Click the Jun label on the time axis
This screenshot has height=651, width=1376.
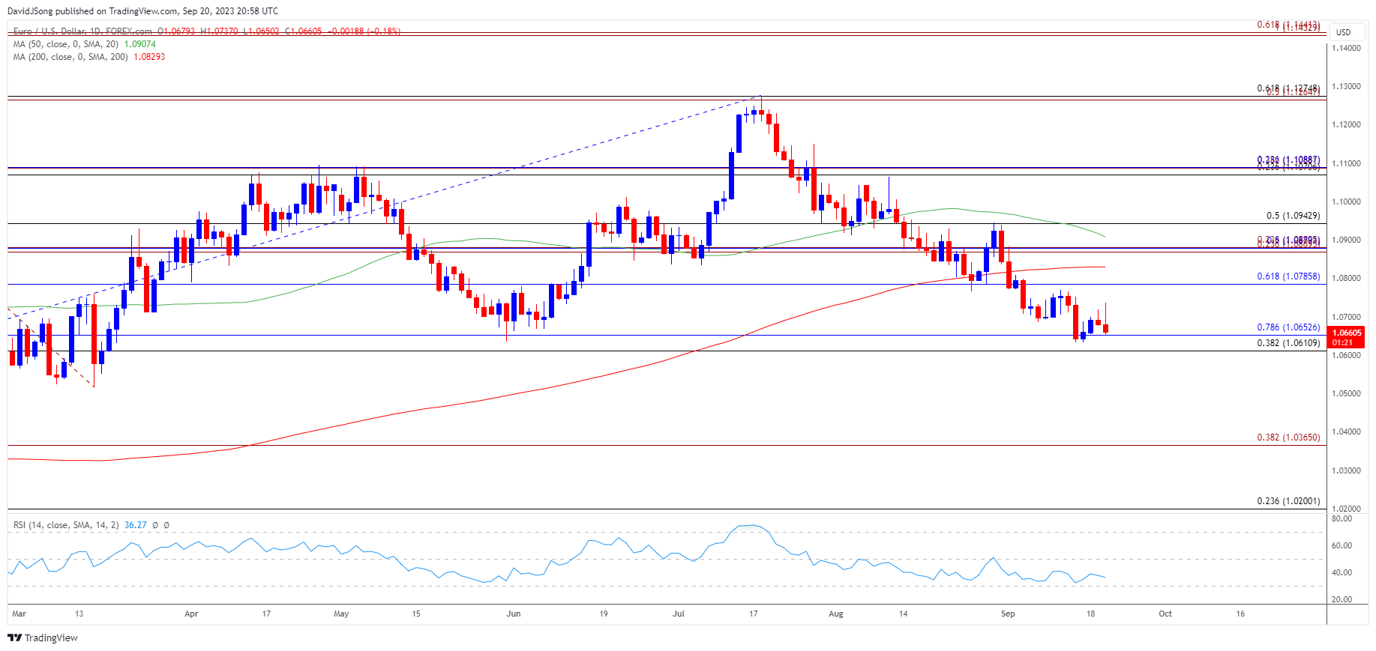[x=514, y=614]
